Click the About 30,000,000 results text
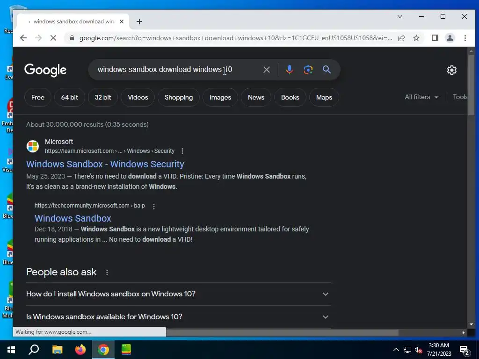Viewport: 479px width, 359px height. click(x=87, y=124)
